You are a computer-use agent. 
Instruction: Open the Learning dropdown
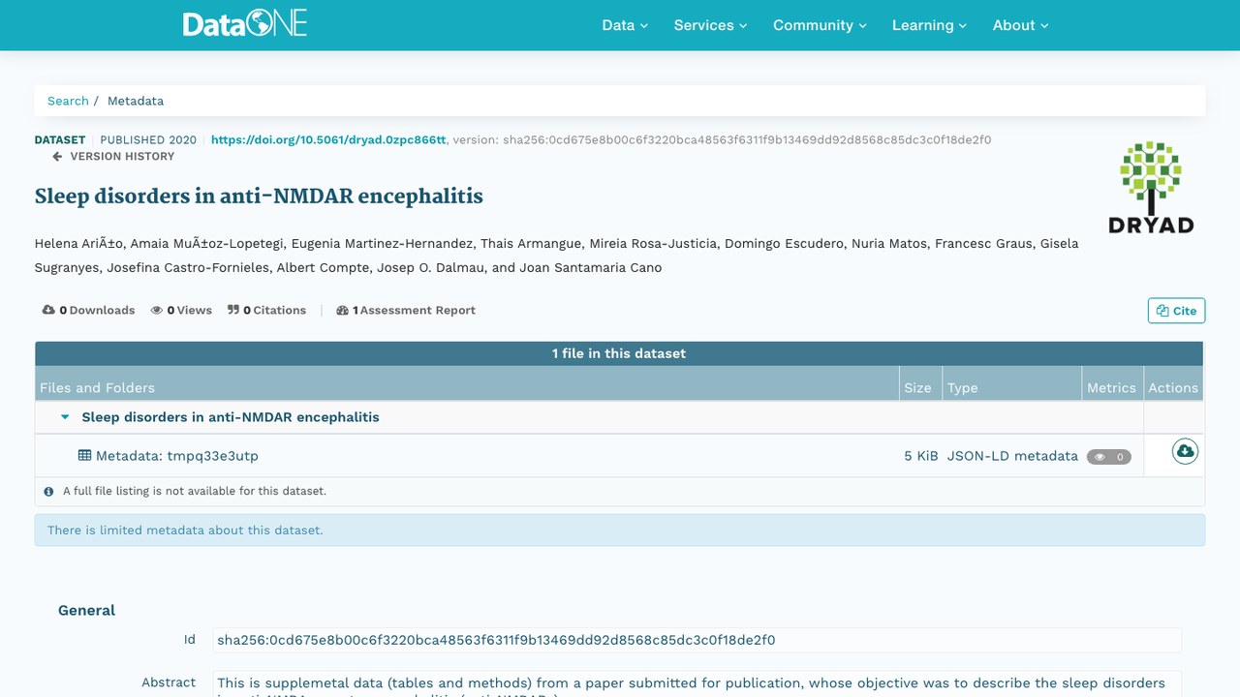[929, 25]
